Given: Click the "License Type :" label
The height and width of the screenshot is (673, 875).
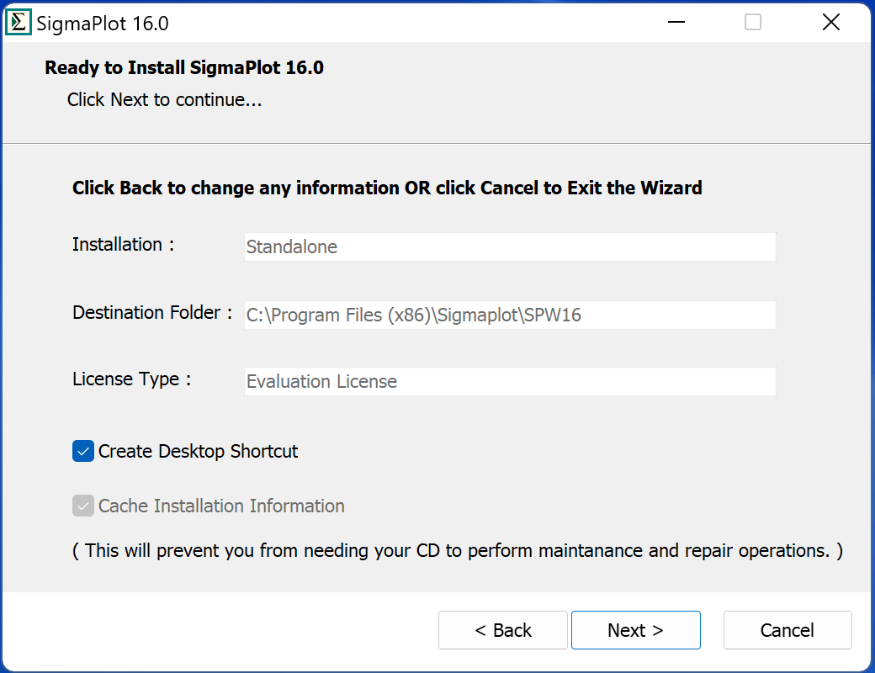Looking at the screenshot, I should (x=132, y=379).
